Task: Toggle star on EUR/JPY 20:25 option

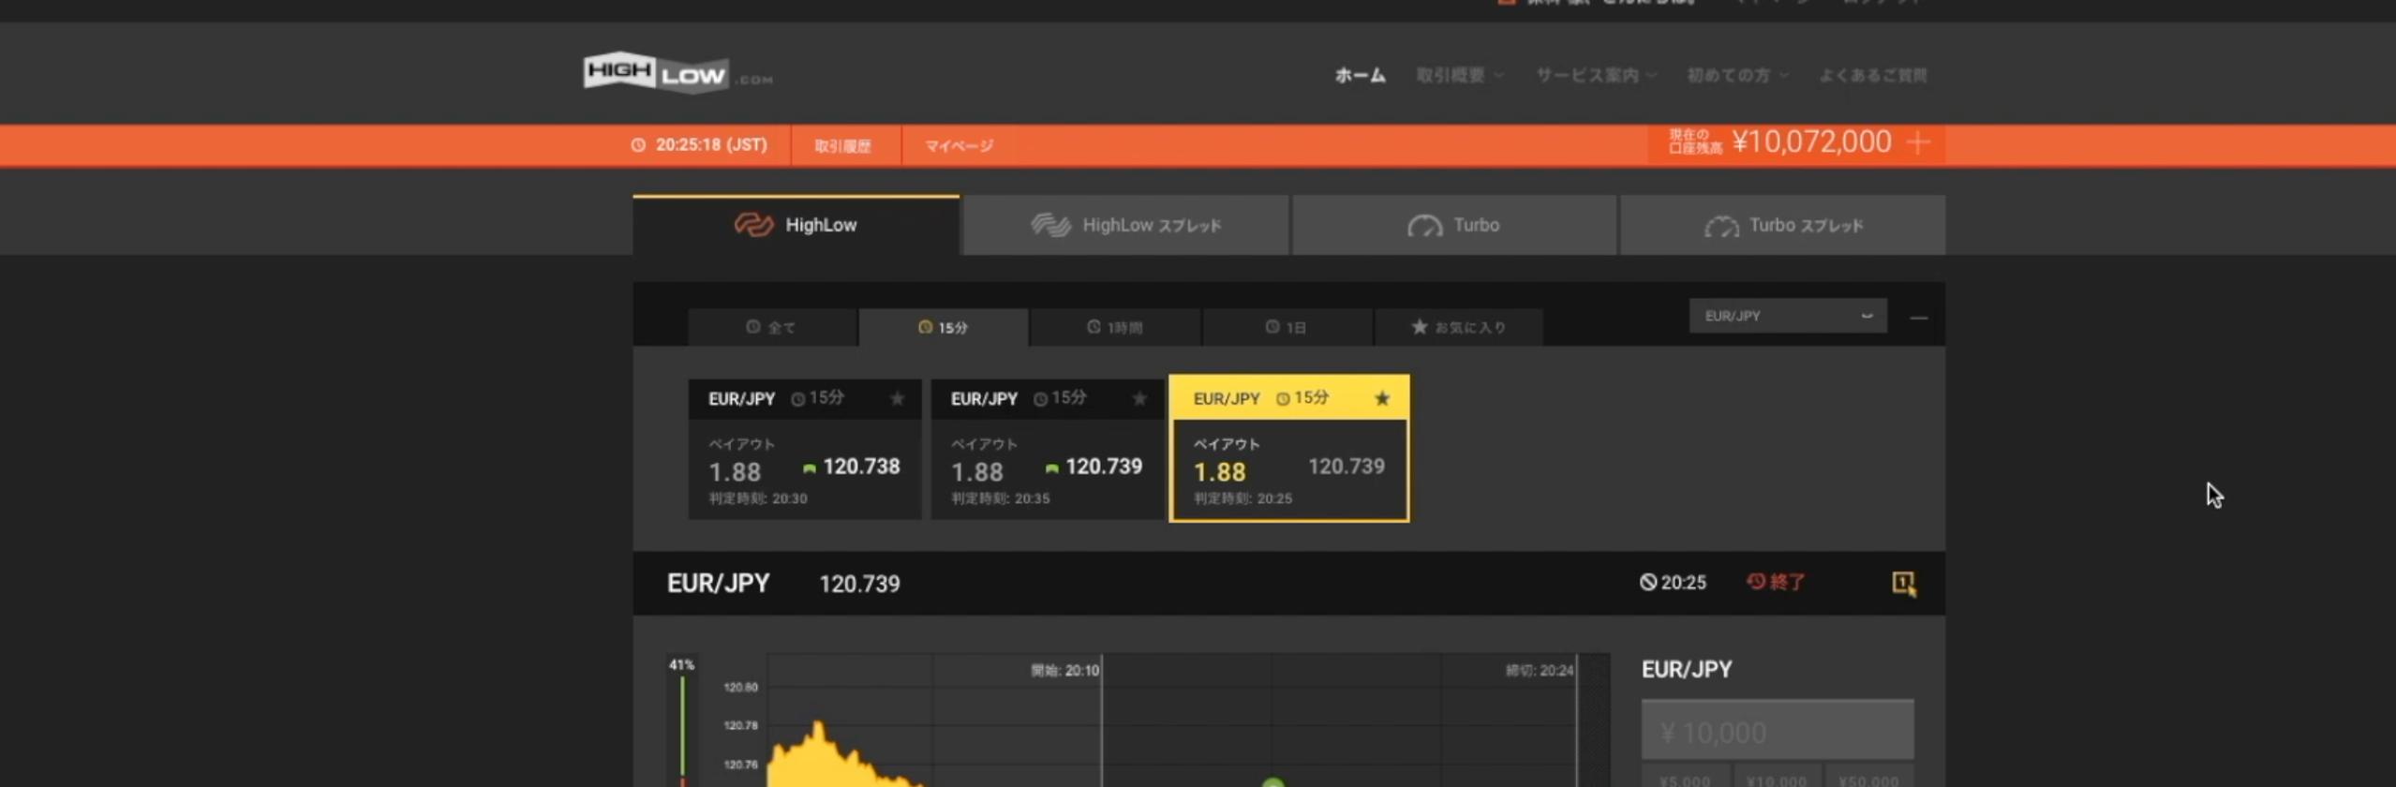Action: [x=1382, y=398]
